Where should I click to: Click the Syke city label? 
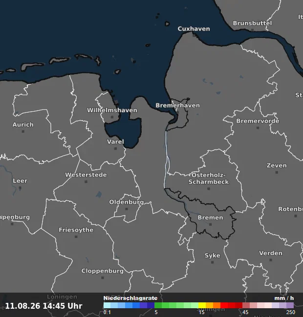[212, 256]
